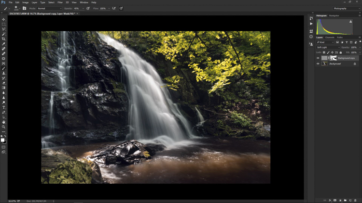Screen dimensions: 362x203
Task: Select the Type tool
Action: click(3, 107)
